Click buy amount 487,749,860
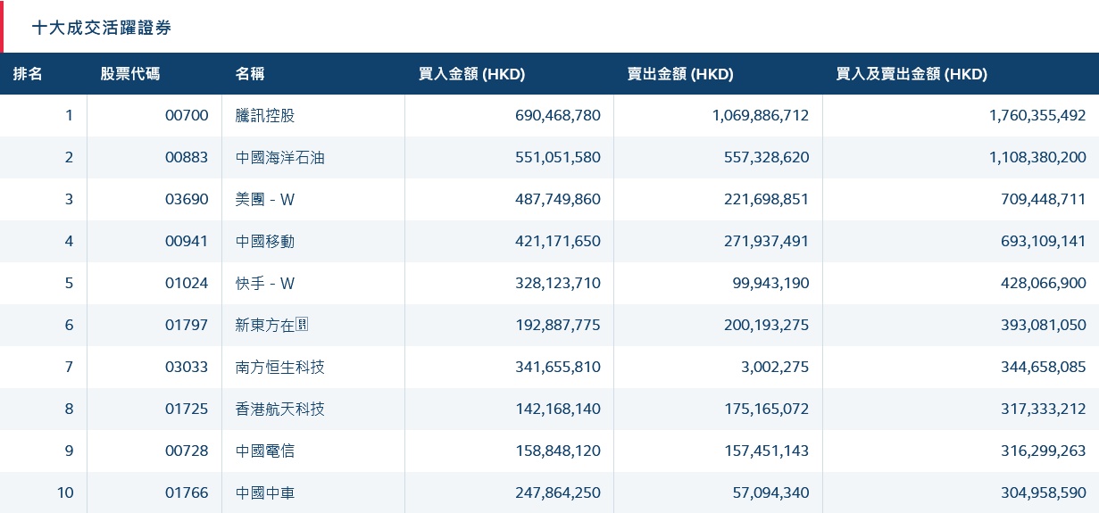This screenshot has width=1099, height=513. [x=558, y=199]
